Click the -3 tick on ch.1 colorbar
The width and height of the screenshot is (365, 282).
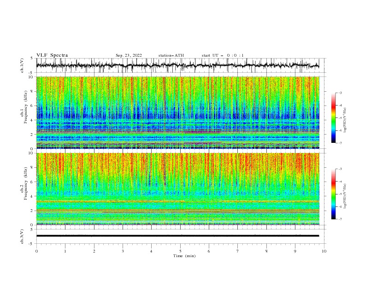click(340, 93)
